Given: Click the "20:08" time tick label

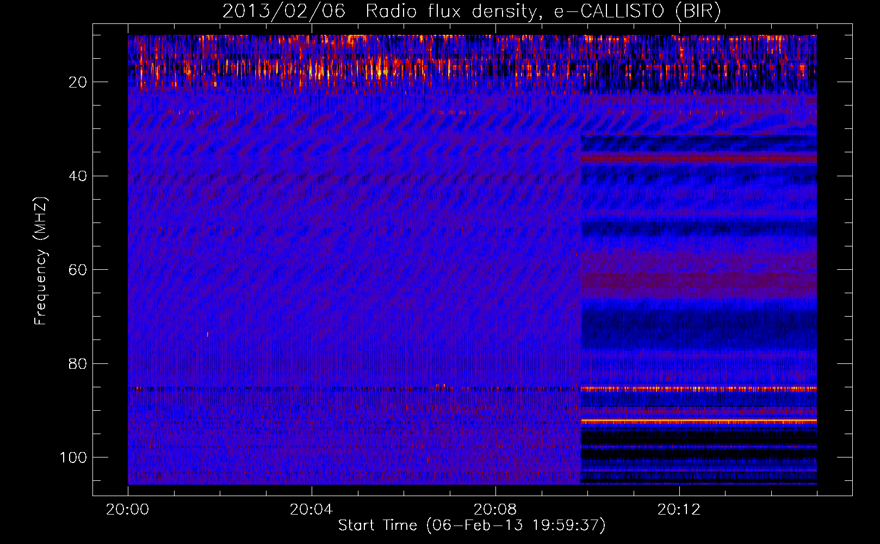Looking at the screenshot, I should coord(495,510).
